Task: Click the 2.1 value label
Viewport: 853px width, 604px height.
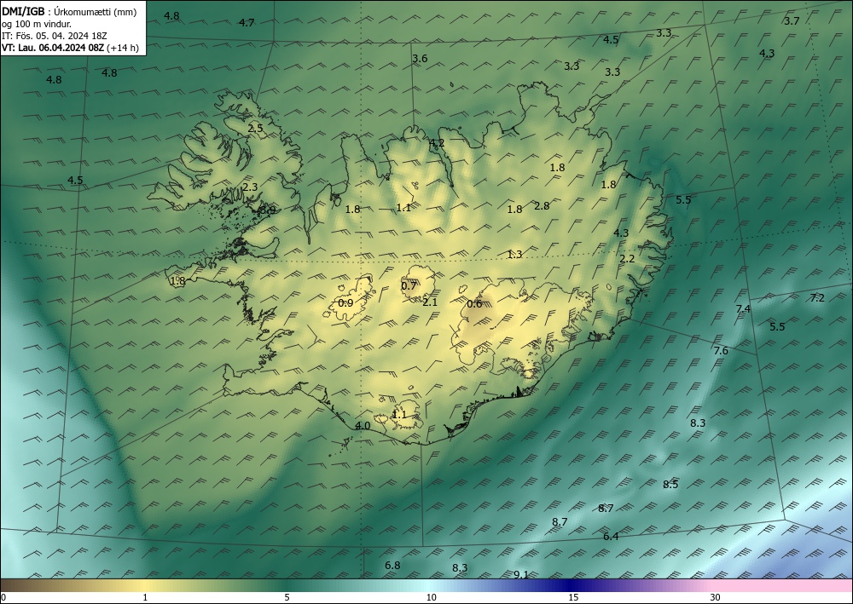Action: [x=430, y=302]
